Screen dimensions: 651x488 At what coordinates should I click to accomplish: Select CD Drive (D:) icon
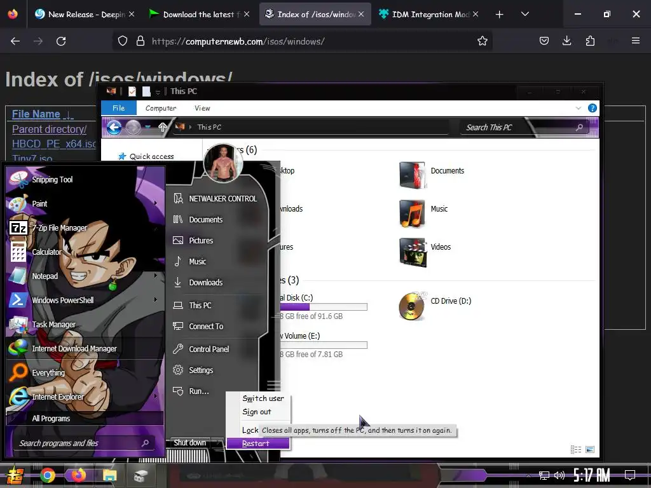click(x=412, y=306)
